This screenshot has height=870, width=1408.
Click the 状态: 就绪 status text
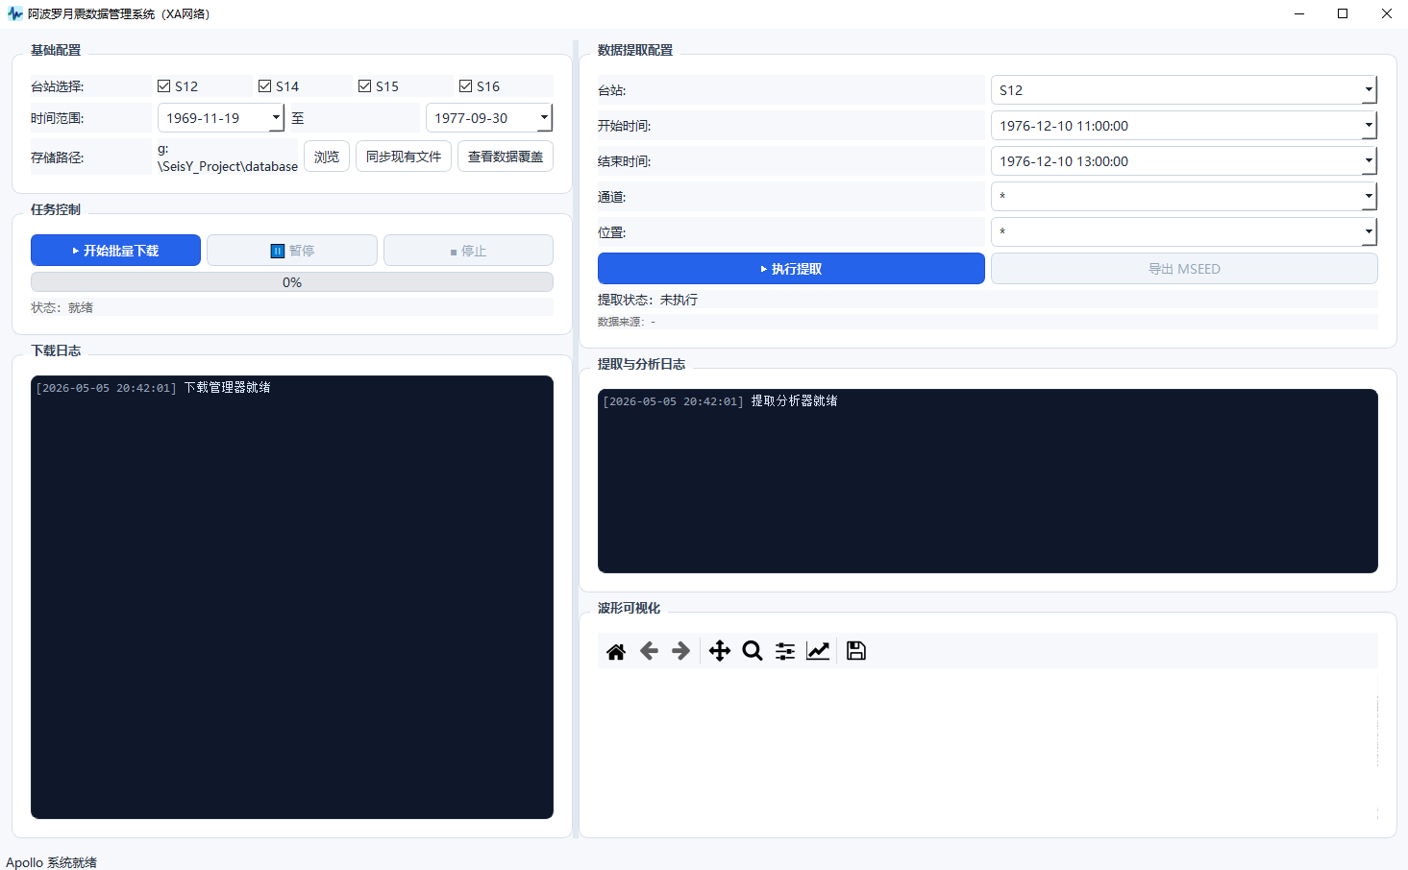(62, 308)
